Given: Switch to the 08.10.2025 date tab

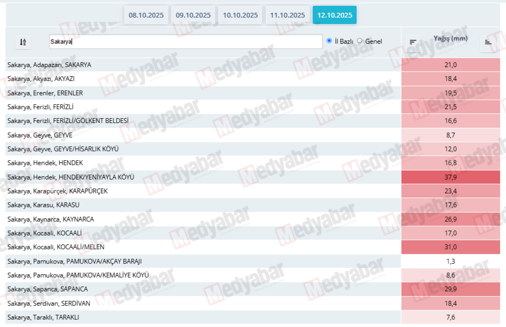Looking at the screenshot, I should [146, 15].
